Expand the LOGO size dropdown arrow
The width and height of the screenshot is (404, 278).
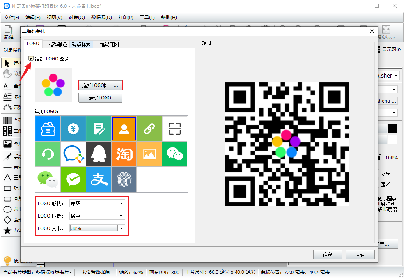tap(121, 228)
